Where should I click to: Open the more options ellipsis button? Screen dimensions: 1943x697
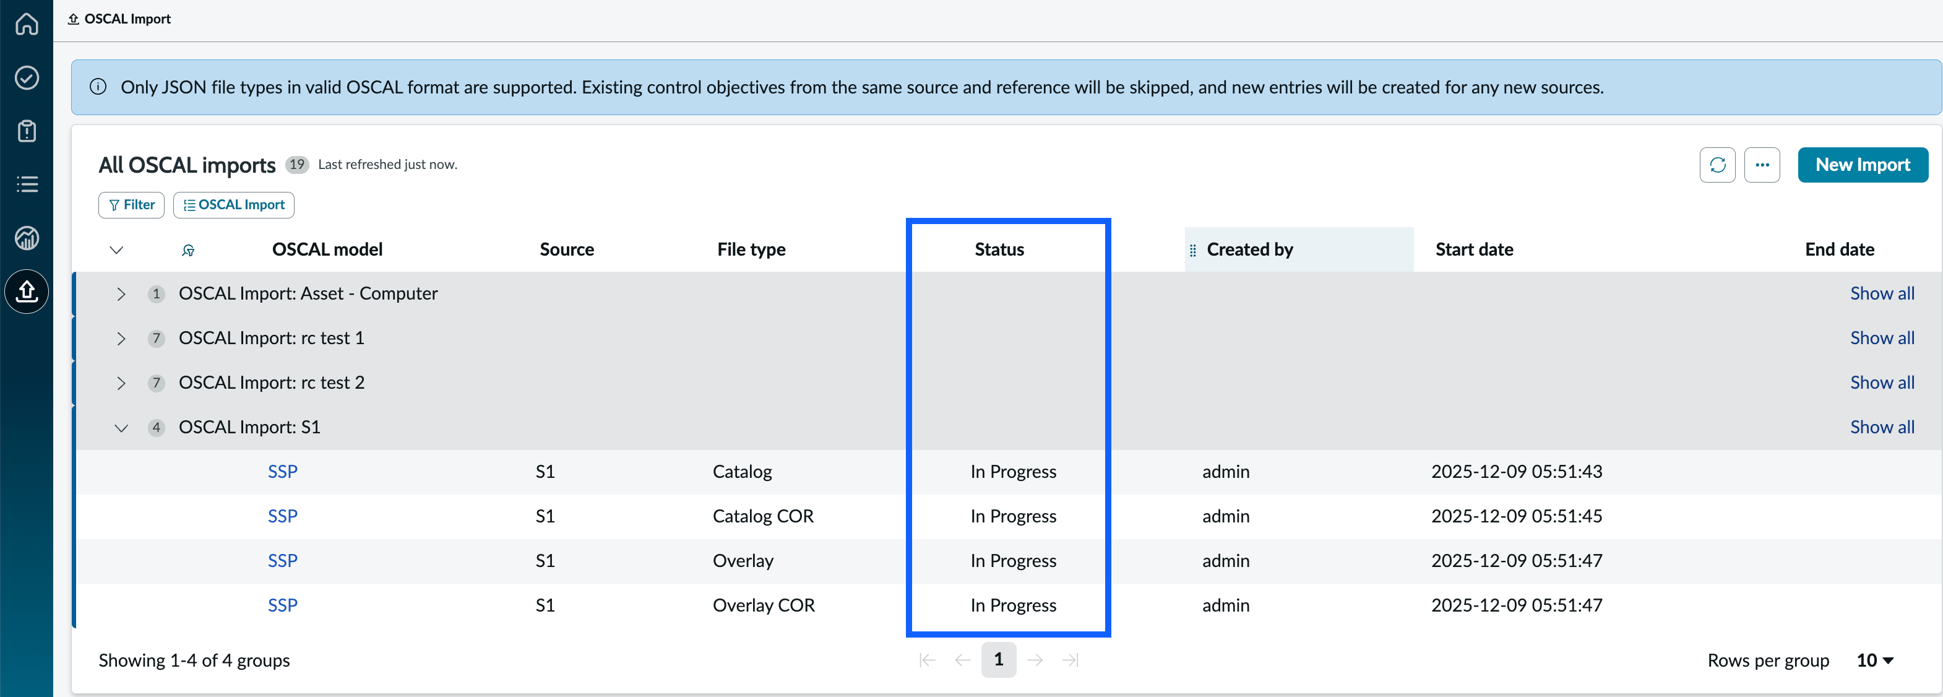1762,165
